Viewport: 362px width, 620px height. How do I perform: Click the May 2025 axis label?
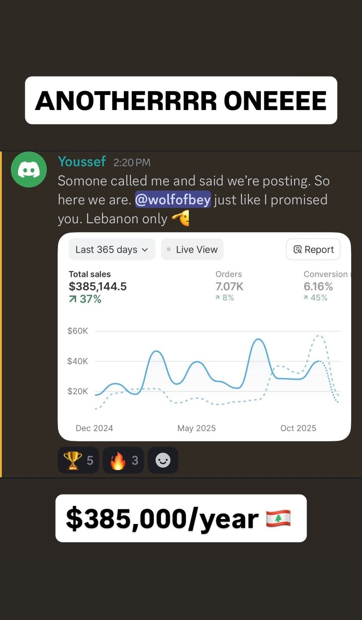[196, 428]
